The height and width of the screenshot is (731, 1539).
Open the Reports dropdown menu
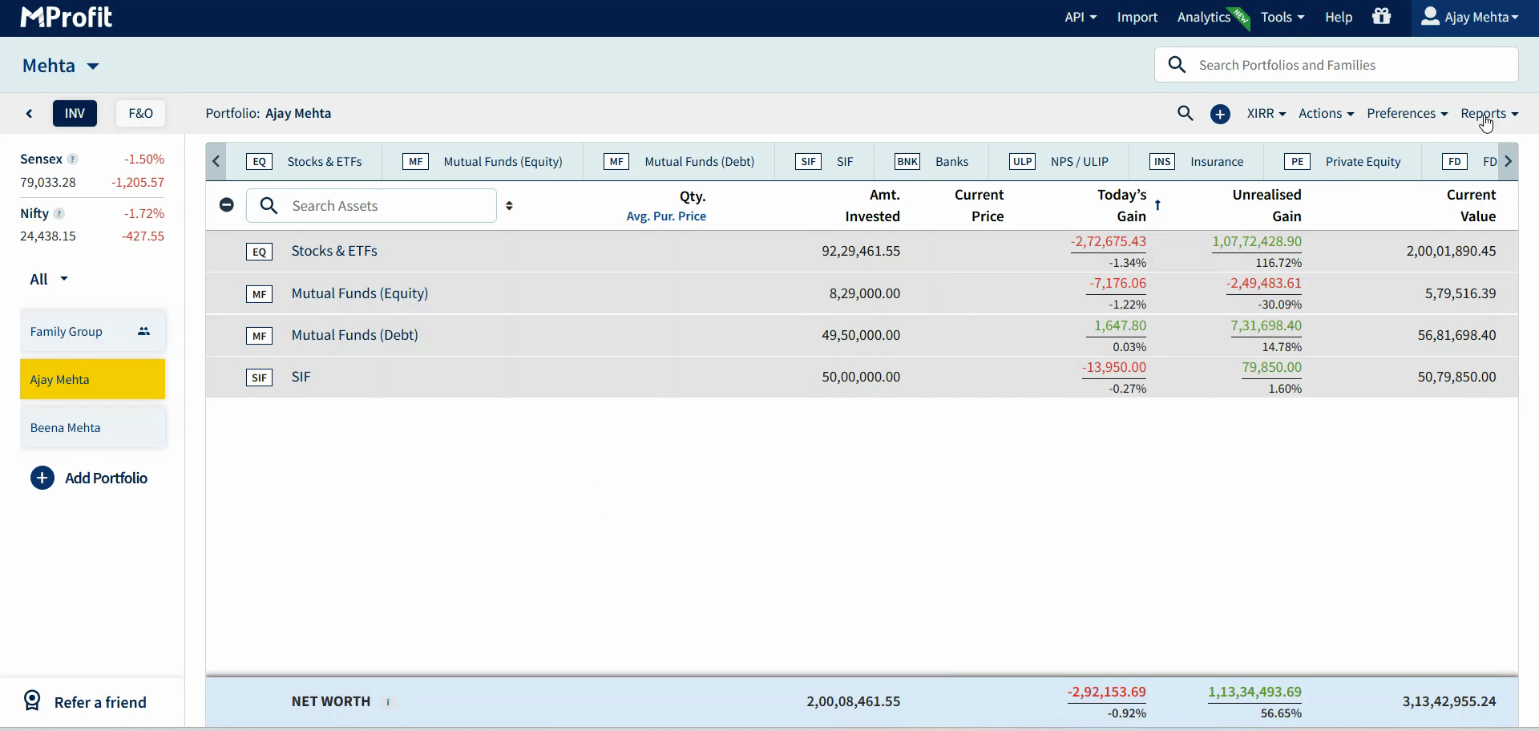[x=1489, y=114]
